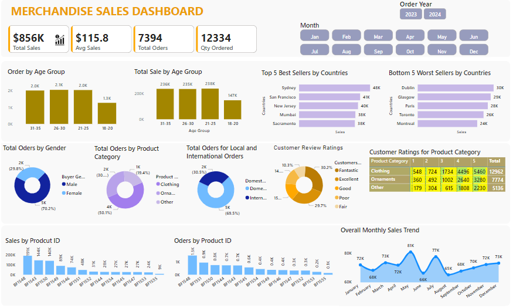513x308 pixels.
Task: Click the BF1543 bar in Sales by Prodcut ID
Action: [x=39, y=268]
